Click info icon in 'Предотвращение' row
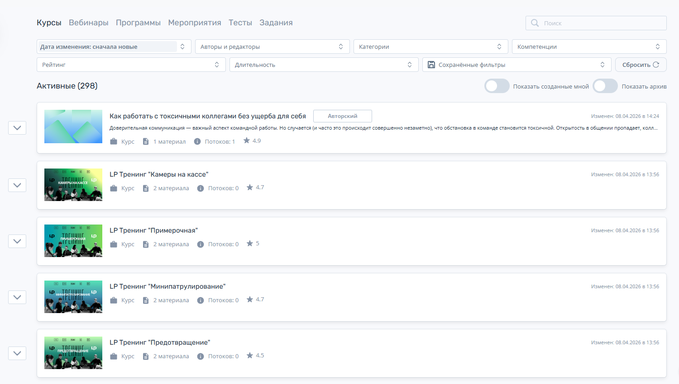 [201, 356]
